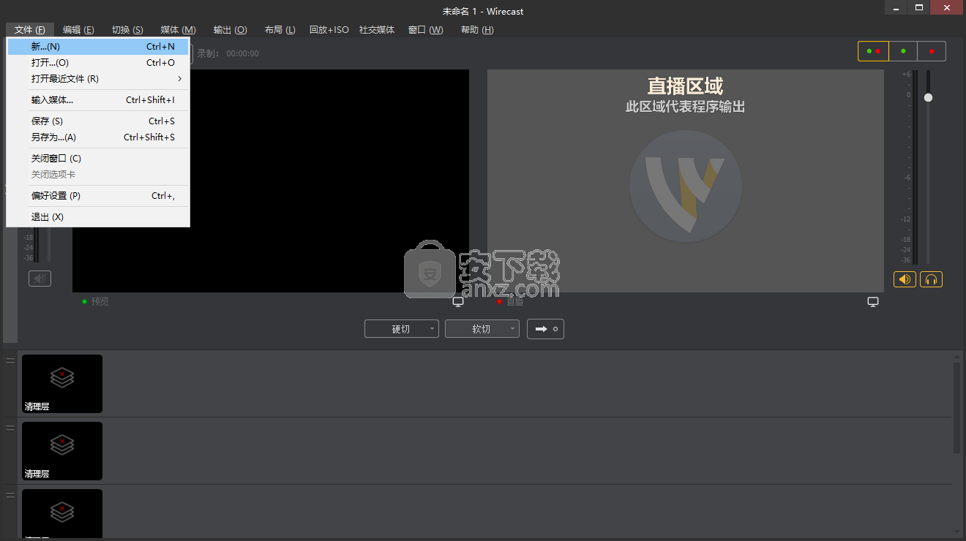The image size is (966, 541).
Task: Click the monitor icon below the preview pane
Action: click(458, 302)
